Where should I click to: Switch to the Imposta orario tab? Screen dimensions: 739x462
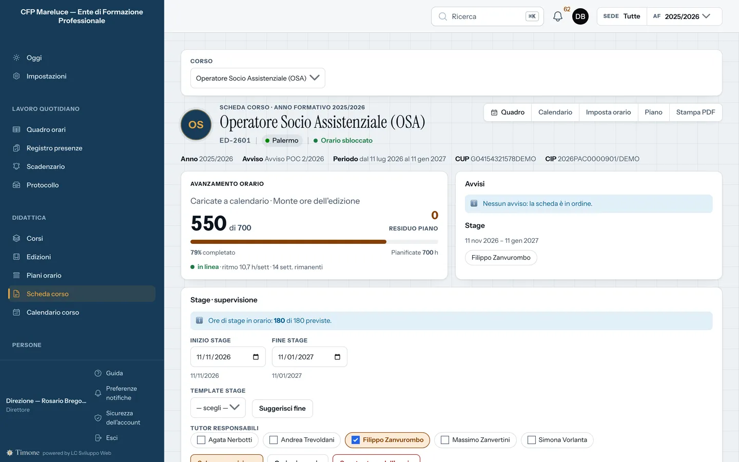tap(608, 112)
